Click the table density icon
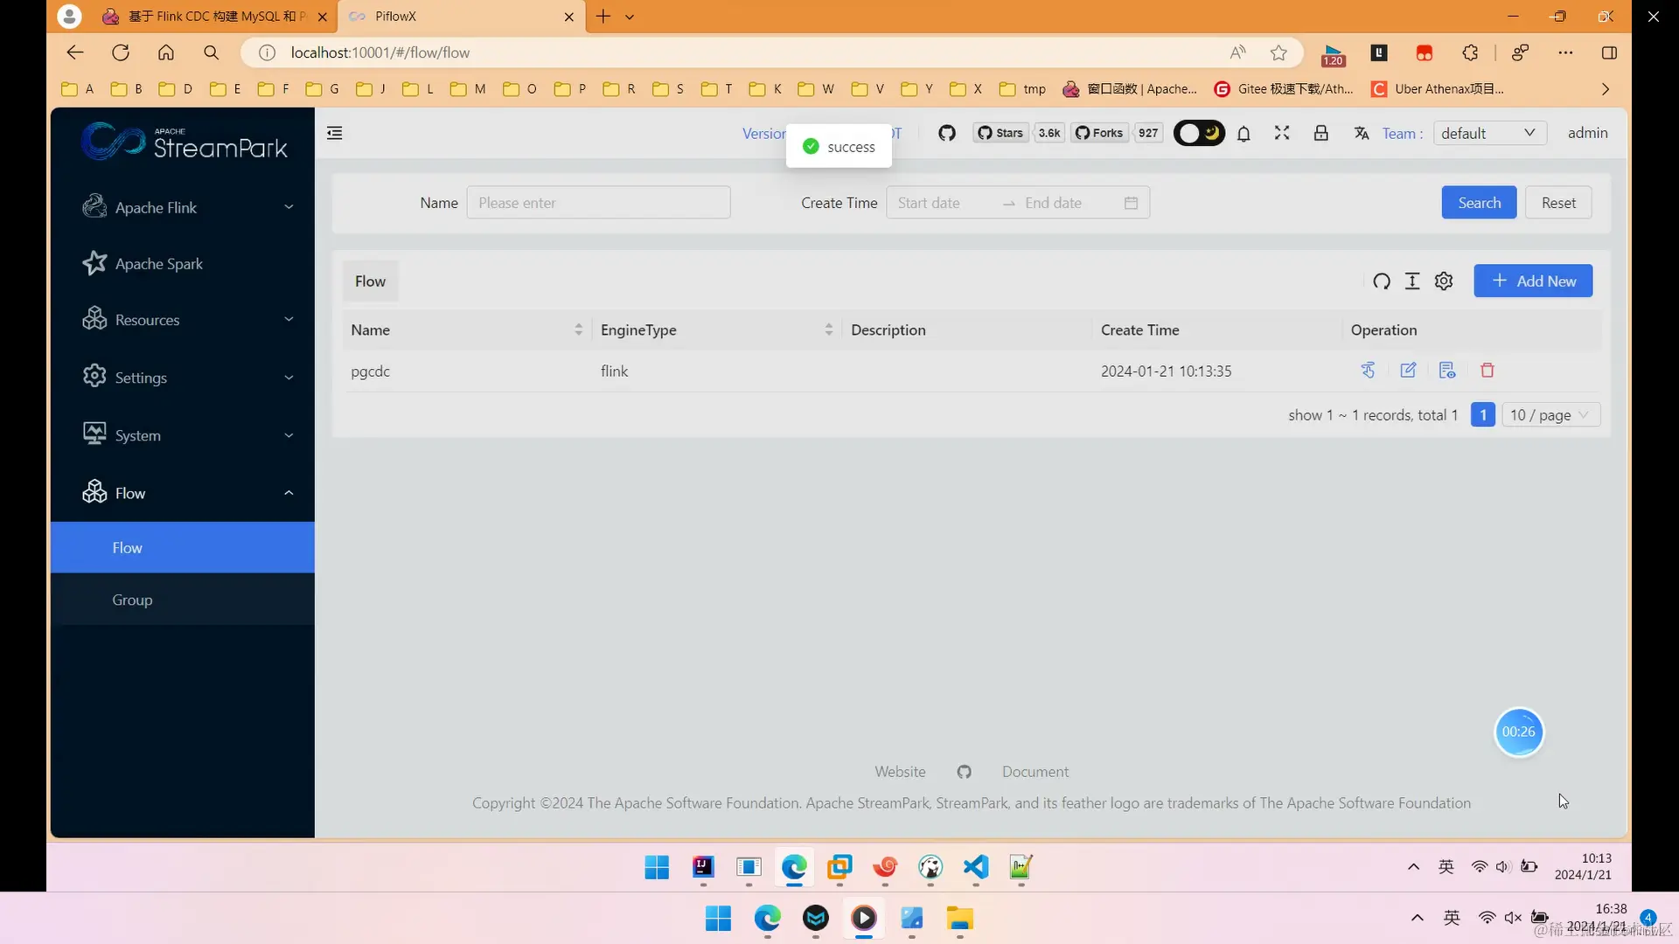The width and height of the screenshot is (1679, 944). click(1412, 281)
